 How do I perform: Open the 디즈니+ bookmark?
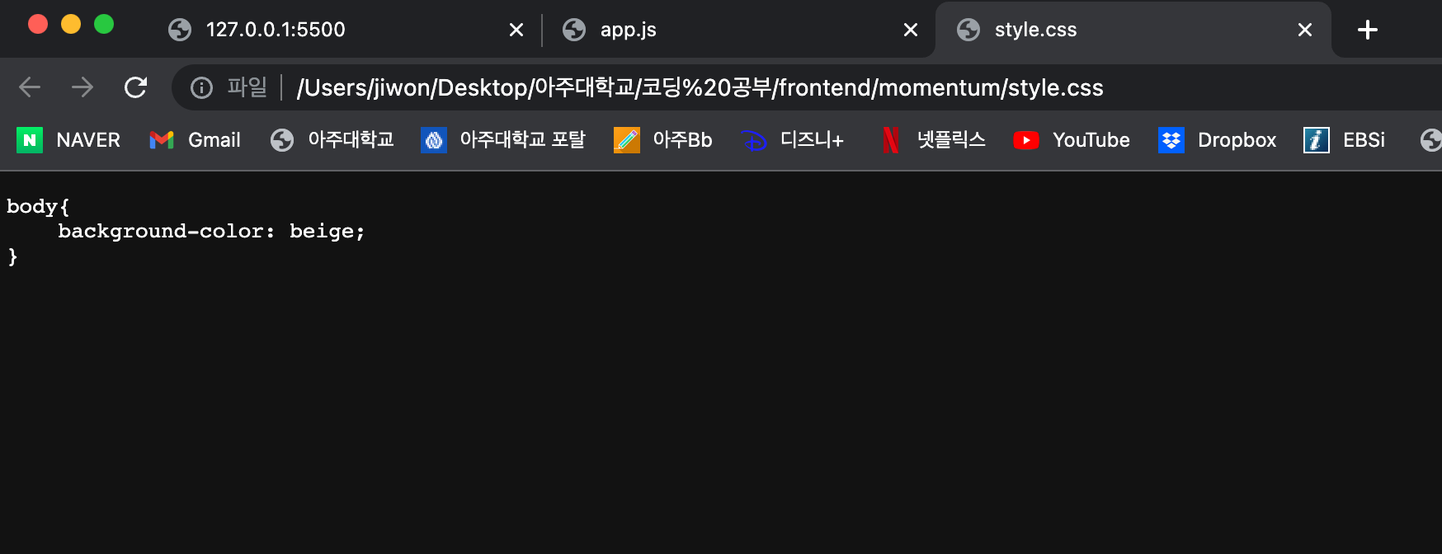[x=792, y=140]
